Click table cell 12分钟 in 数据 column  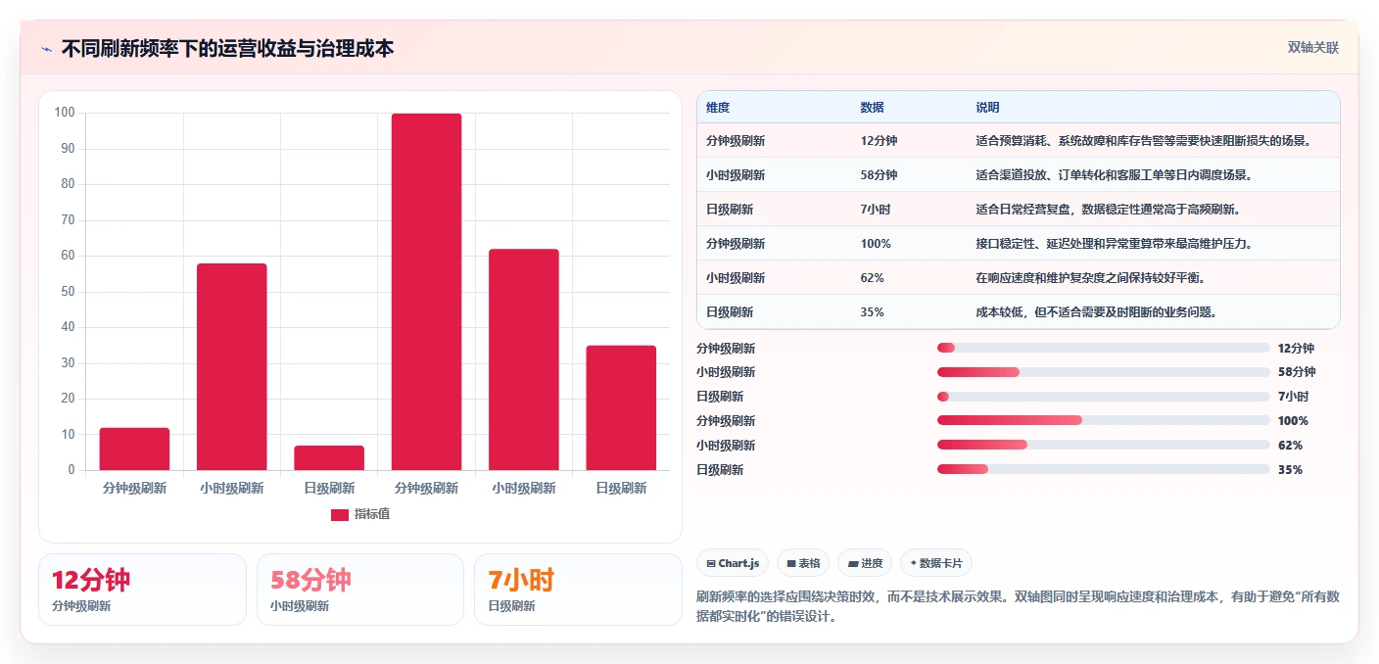[x=879, y=141]
